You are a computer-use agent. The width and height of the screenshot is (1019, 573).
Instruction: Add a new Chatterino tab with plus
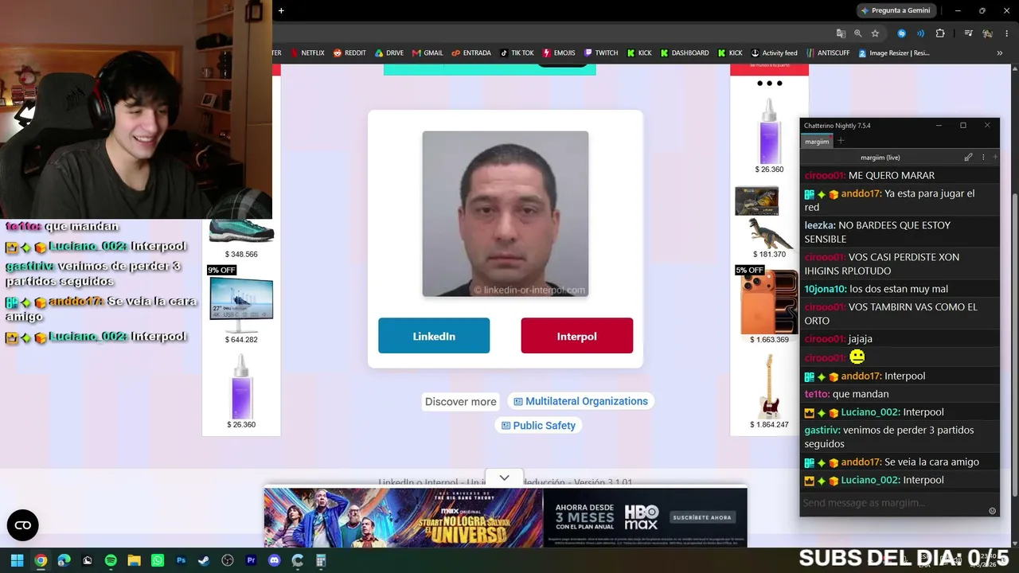pyautogui.click(x=841, y=141)
